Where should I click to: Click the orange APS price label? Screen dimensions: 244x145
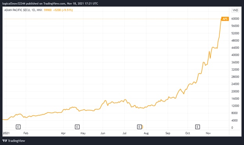click(225, 19)
